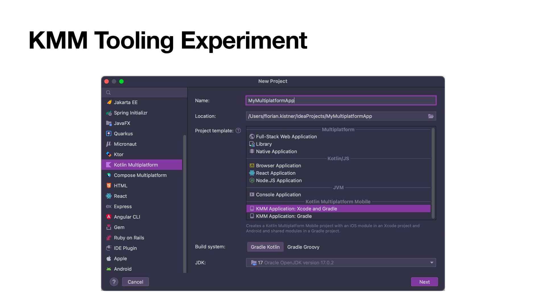
Task: Click the Gem icon
Action: pyautogui.click(x=109, y=227)
